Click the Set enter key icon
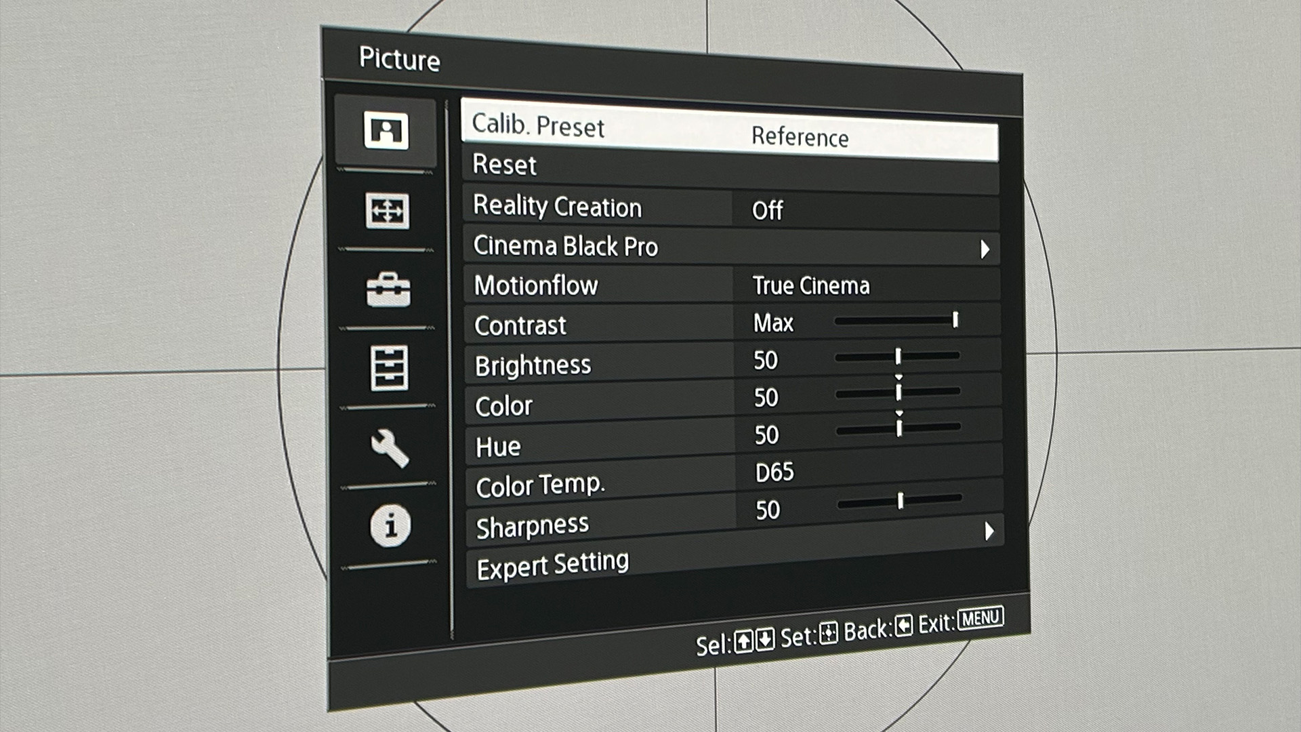This screenshot has width=1301, height=732. pyautogui.click(x=828, y=634)
